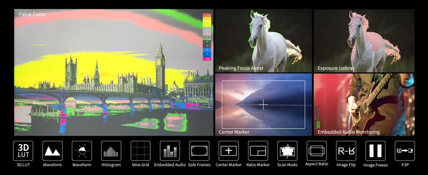428x175 pixels.
Task: Activate the Center Marker icon
Action: [x=229, y=151]
